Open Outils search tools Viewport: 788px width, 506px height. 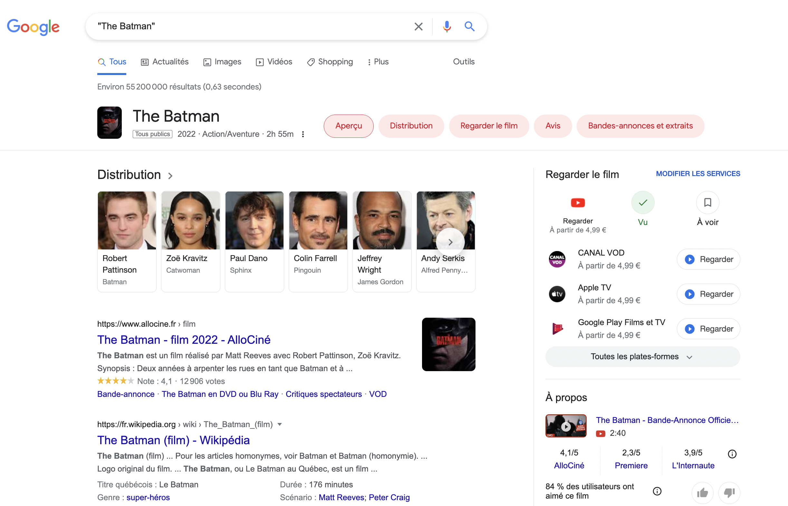(464, 62)
